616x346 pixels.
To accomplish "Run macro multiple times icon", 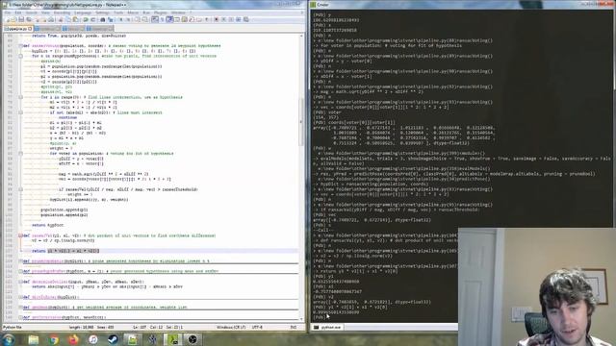I will click(239, 19).
